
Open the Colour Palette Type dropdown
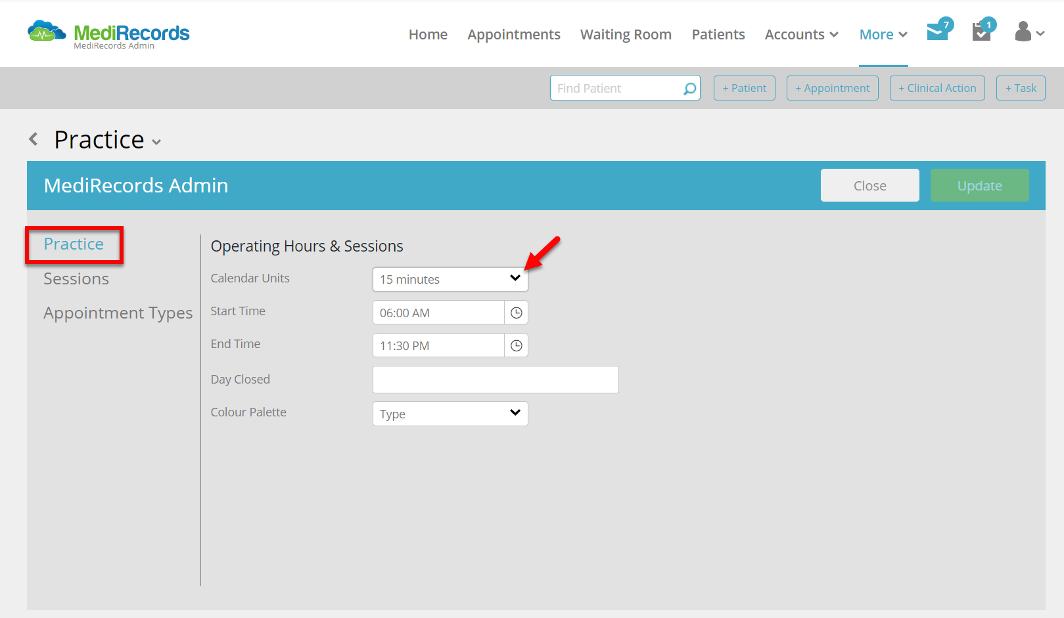(x=450, y=414)
